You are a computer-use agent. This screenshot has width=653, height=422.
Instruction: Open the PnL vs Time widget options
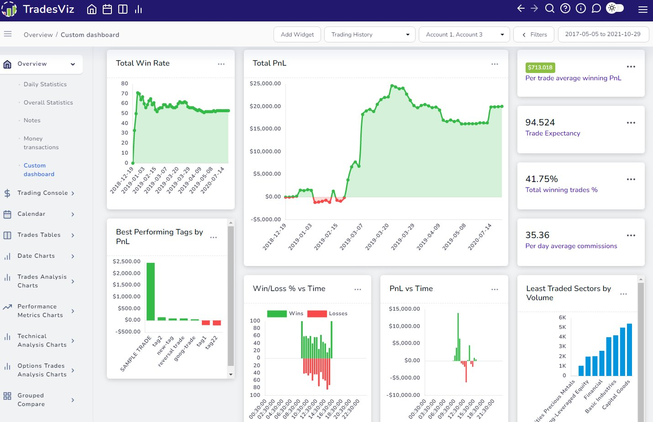point(495,290)
